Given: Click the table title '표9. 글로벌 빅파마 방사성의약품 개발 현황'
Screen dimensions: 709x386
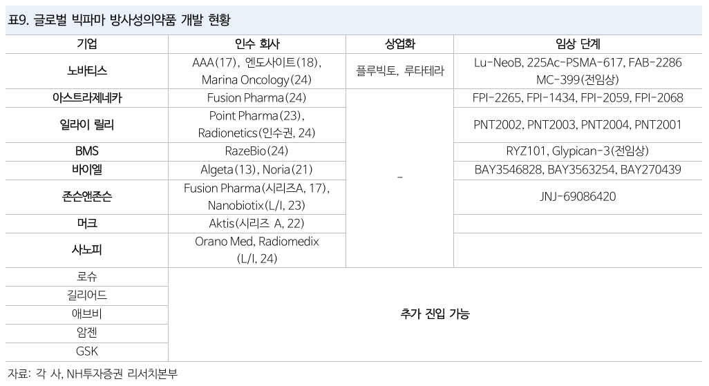Looking at the screenshot, I should coord(118,21).
